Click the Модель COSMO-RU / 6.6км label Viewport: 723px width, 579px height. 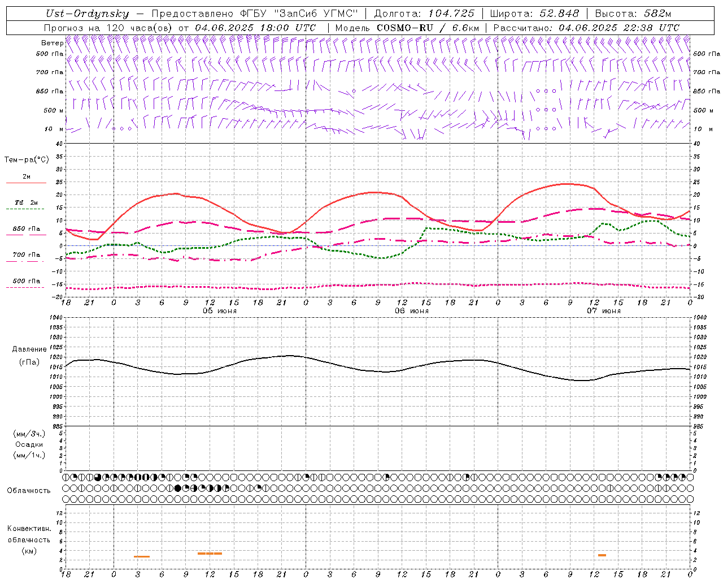[407, 28]
